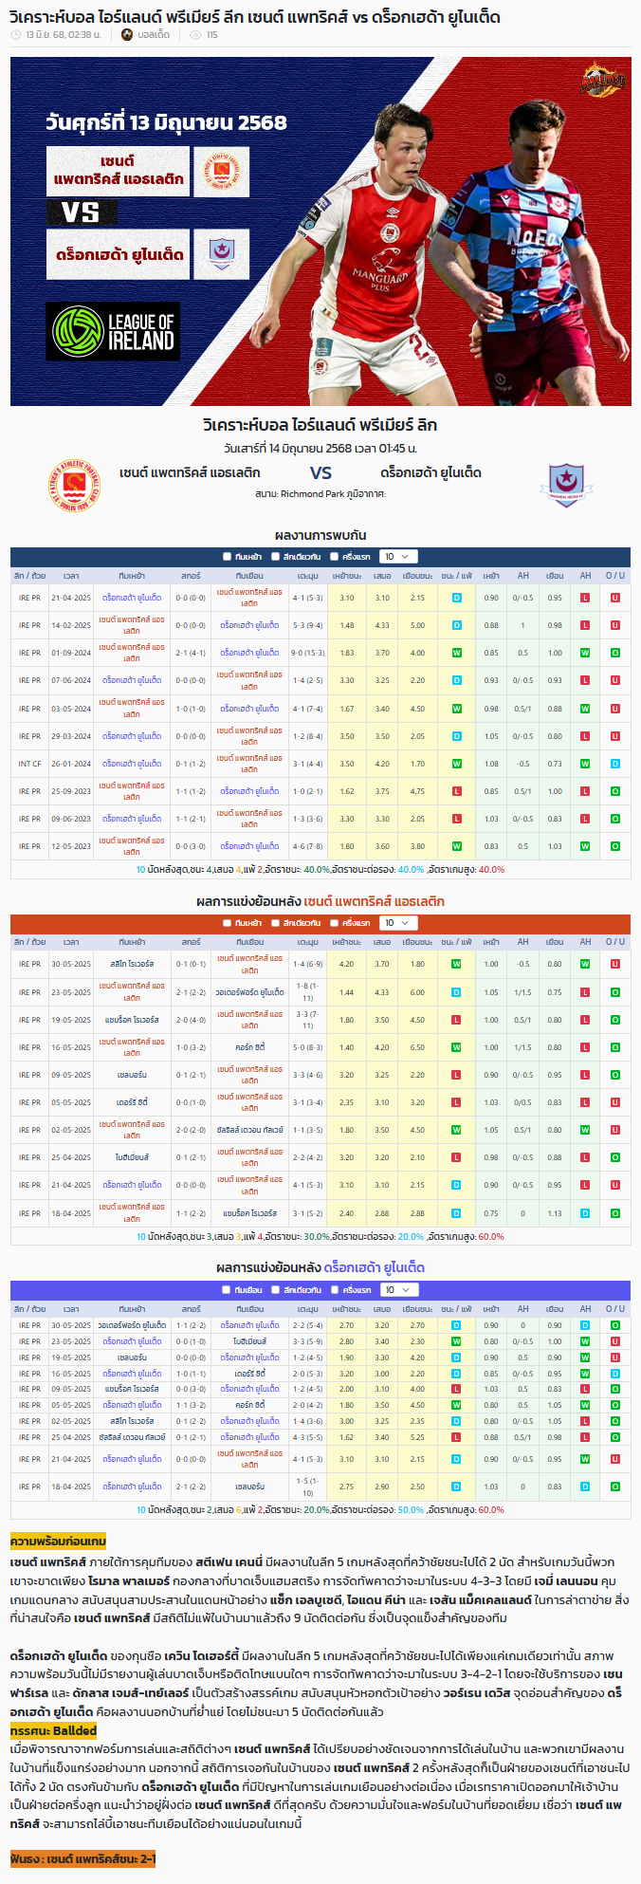Click the main match banner image
The image size is (641, 1884).
[x=320, y=231]
